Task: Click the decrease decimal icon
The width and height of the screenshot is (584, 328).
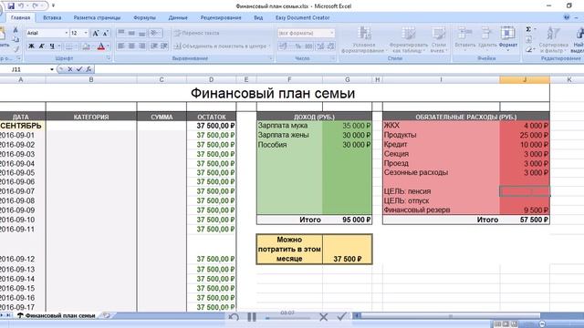Action: [330, 46]
